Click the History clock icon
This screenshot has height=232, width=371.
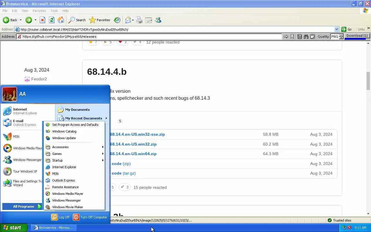pyautogui.click(x=117, y=20)
